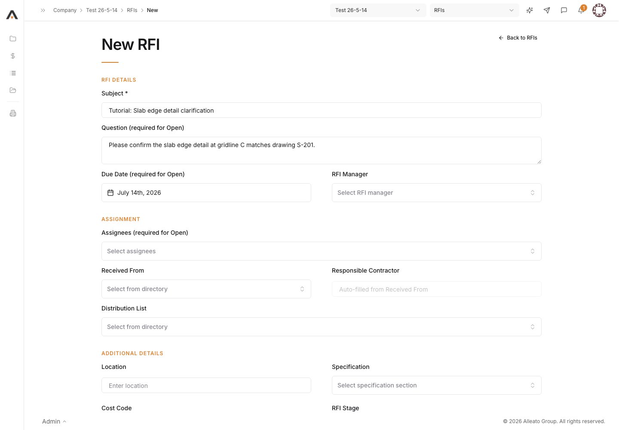
Task: Open the RFIs tool selector dropdown
Action: [x=474, y=10]
